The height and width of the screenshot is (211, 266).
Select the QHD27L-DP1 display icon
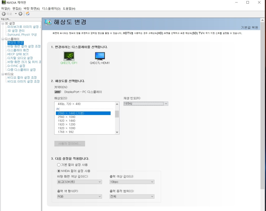point(69,56)
